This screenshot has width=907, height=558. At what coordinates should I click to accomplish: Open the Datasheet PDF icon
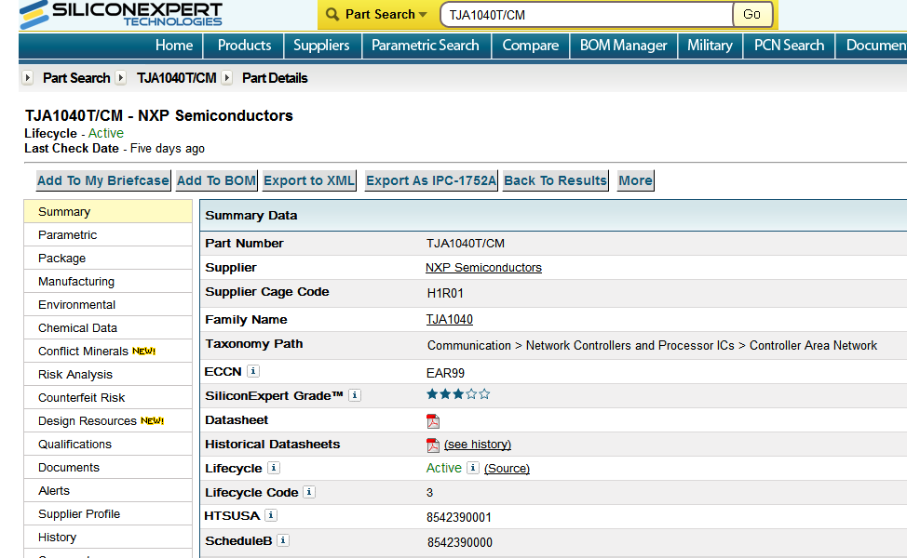433,421
